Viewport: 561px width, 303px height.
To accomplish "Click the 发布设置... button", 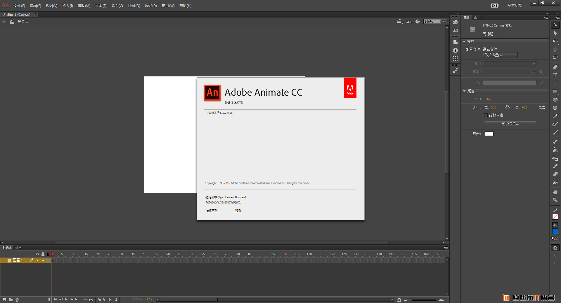I will pyautogui.click(x=500, y=55).
